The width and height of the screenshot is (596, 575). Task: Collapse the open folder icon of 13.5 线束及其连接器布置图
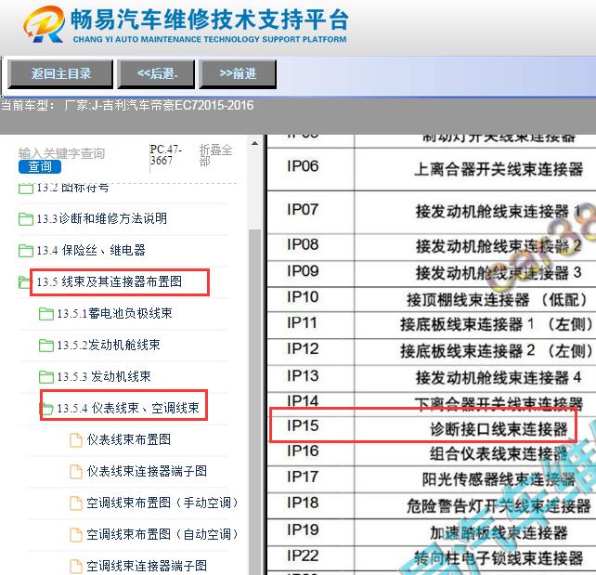tap(24, 281)
